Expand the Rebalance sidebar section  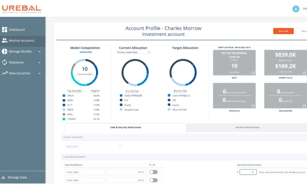pyautogui.click(x=39, y=62)
